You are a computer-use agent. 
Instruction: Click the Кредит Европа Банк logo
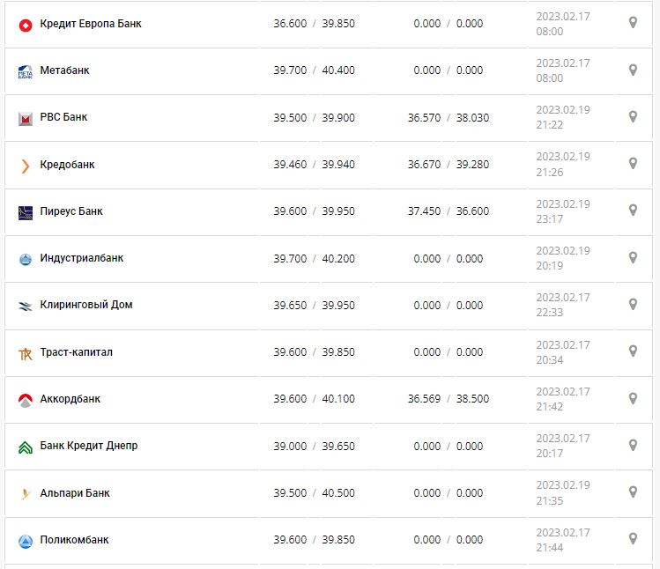click(25, 25)
